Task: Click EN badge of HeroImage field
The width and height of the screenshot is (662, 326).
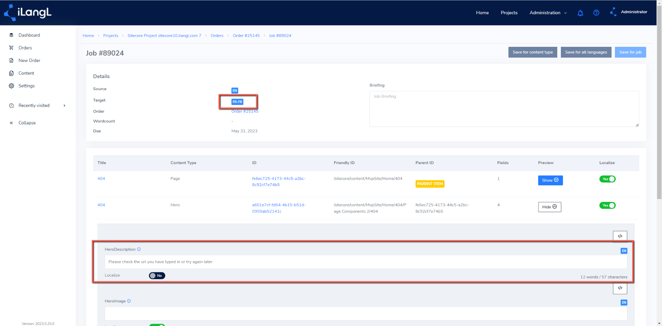Action: click(624, 302)
